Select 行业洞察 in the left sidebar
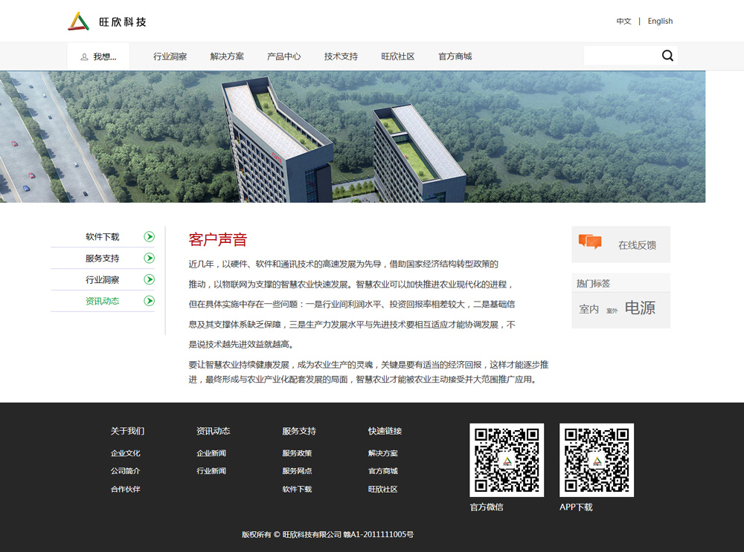This screenshot has height=552, width=744. (102, 279)
